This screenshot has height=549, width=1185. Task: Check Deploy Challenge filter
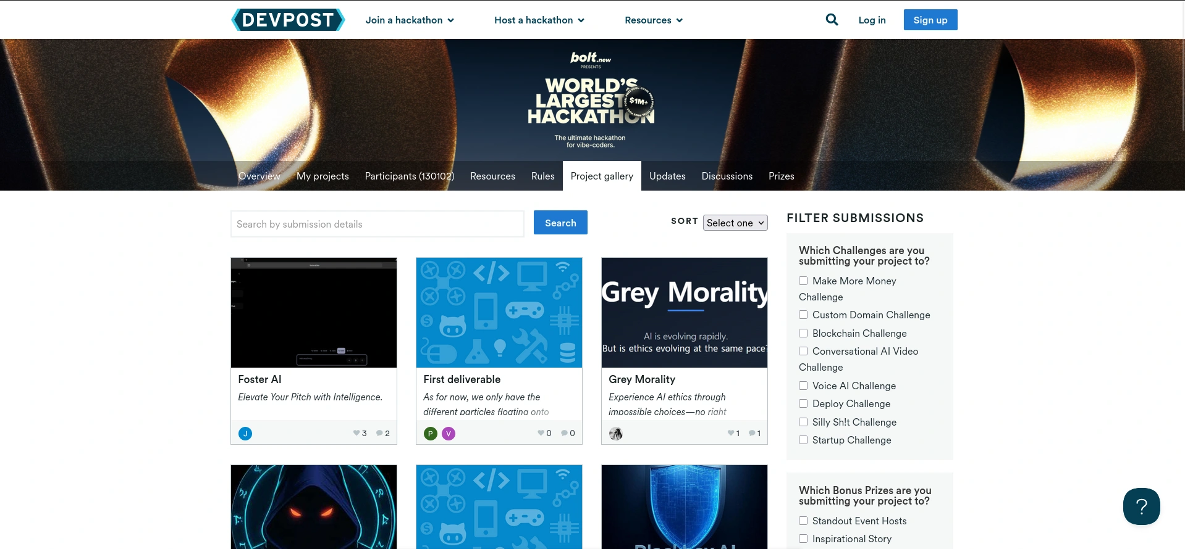coord(803,403)
